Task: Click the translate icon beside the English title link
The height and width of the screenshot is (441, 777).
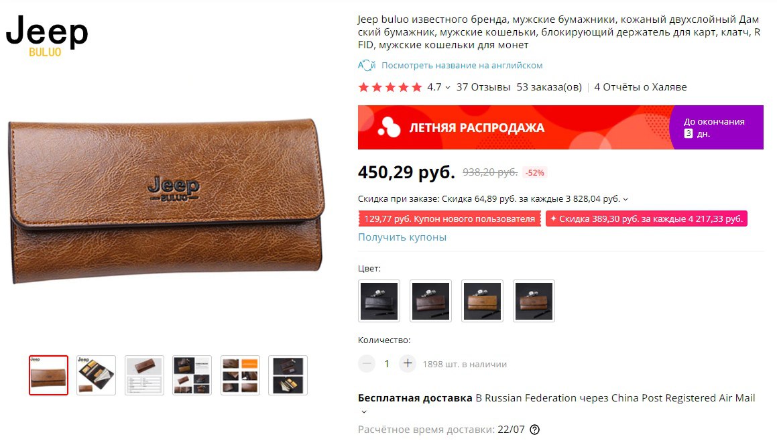Action: (366, 66)
